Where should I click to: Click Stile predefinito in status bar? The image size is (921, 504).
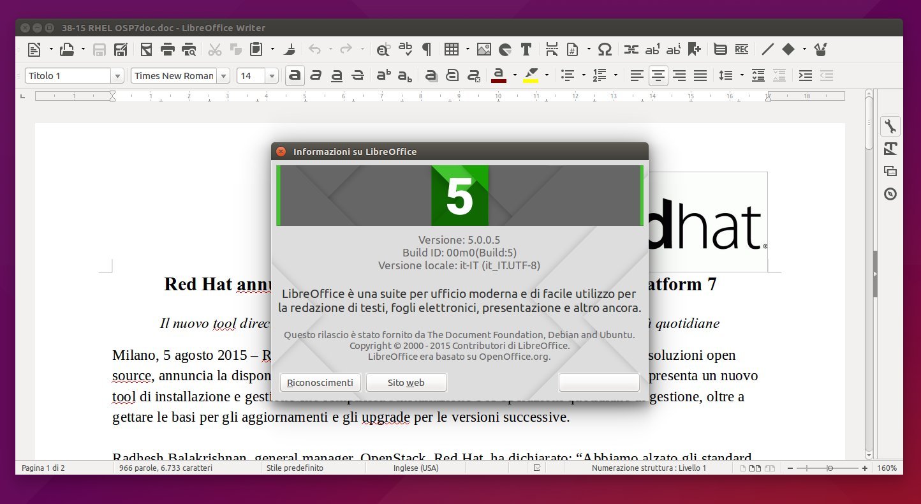point(295,468)
